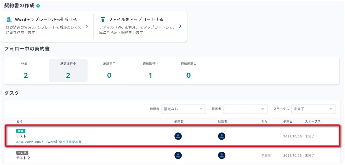Click ファイルをアップロードする title
The image size is (345, 165).
[x=136, y=19]
